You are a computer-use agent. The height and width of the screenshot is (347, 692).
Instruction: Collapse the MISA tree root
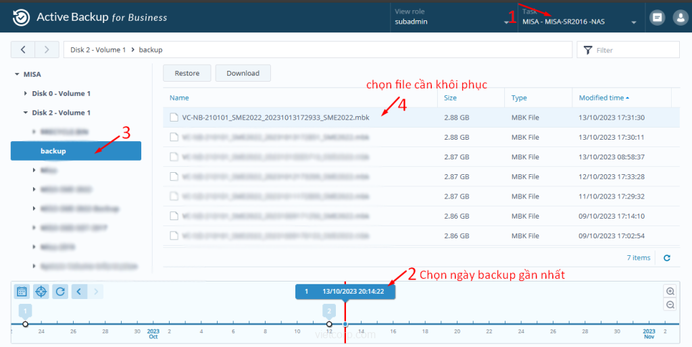tap(17, 74)
